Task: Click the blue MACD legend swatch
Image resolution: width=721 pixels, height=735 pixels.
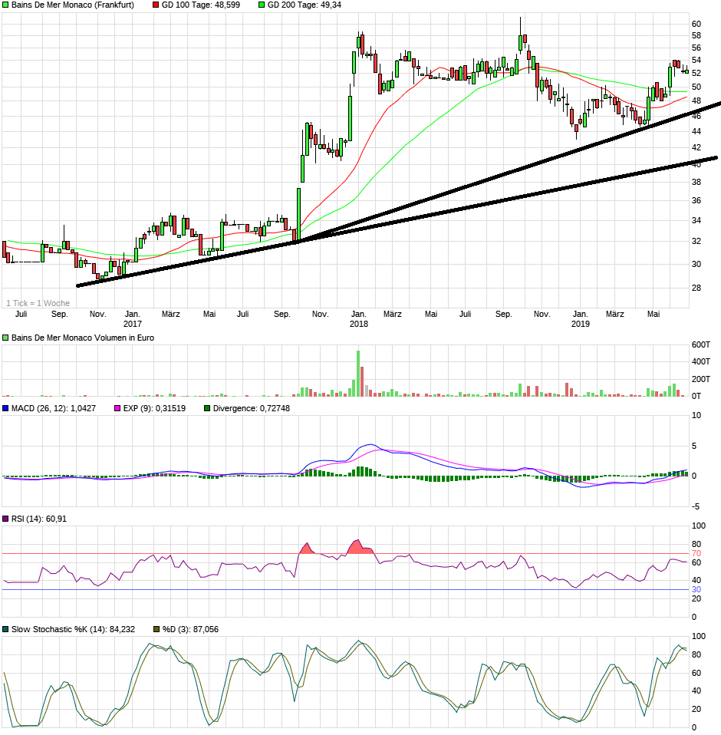Action: point(5,409)
